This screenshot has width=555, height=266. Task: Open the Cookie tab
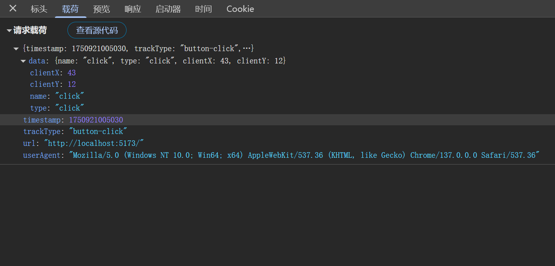coord(240,9)
